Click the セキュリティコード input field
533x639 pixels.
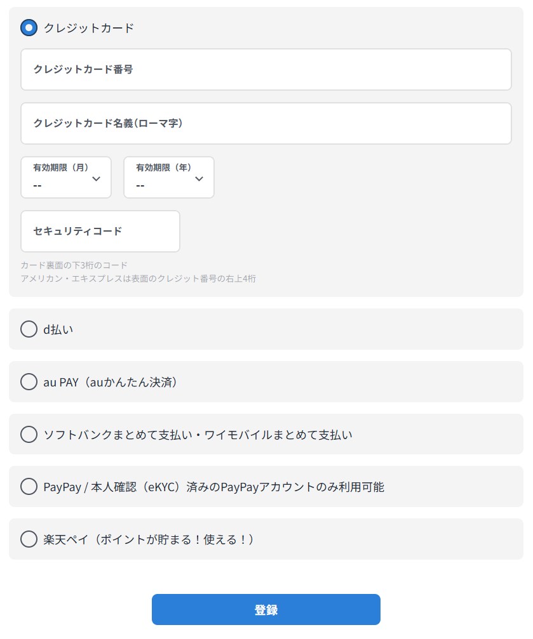click(x=100, y=232)
